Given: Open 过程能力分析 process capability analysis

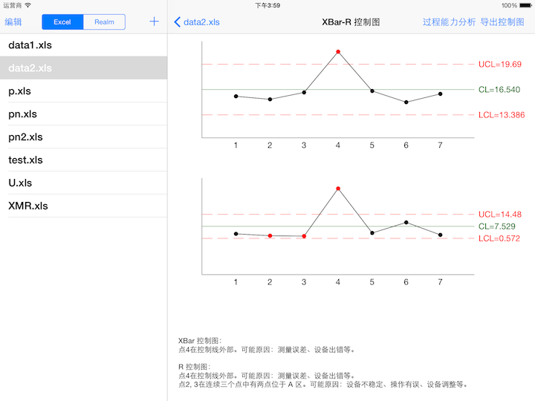Looking at the screenshot, I should pos(449,22).
